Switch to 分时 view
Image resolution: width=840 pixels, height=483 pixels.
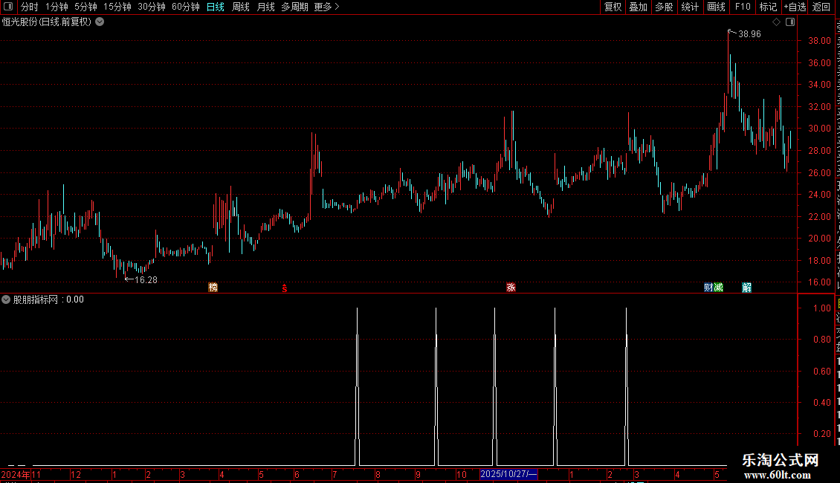coord(30,7)
